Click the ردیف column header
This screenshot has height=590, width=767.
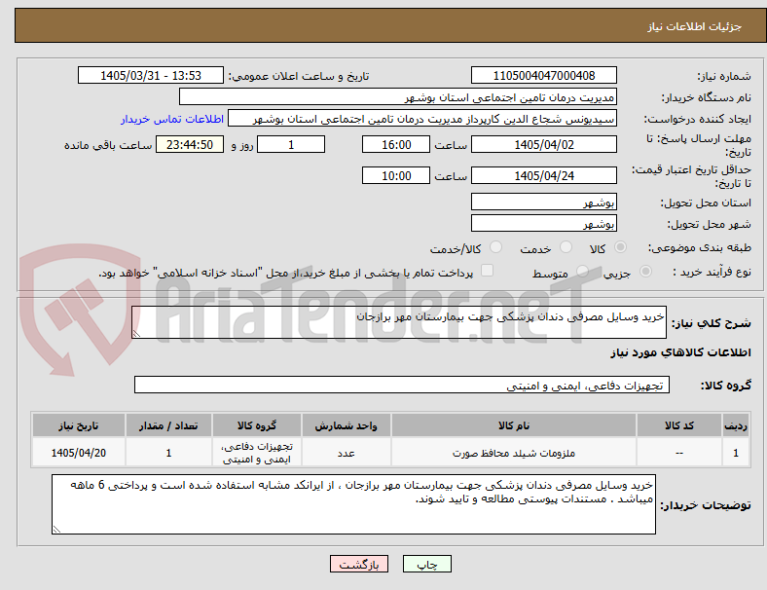point(736,425)
